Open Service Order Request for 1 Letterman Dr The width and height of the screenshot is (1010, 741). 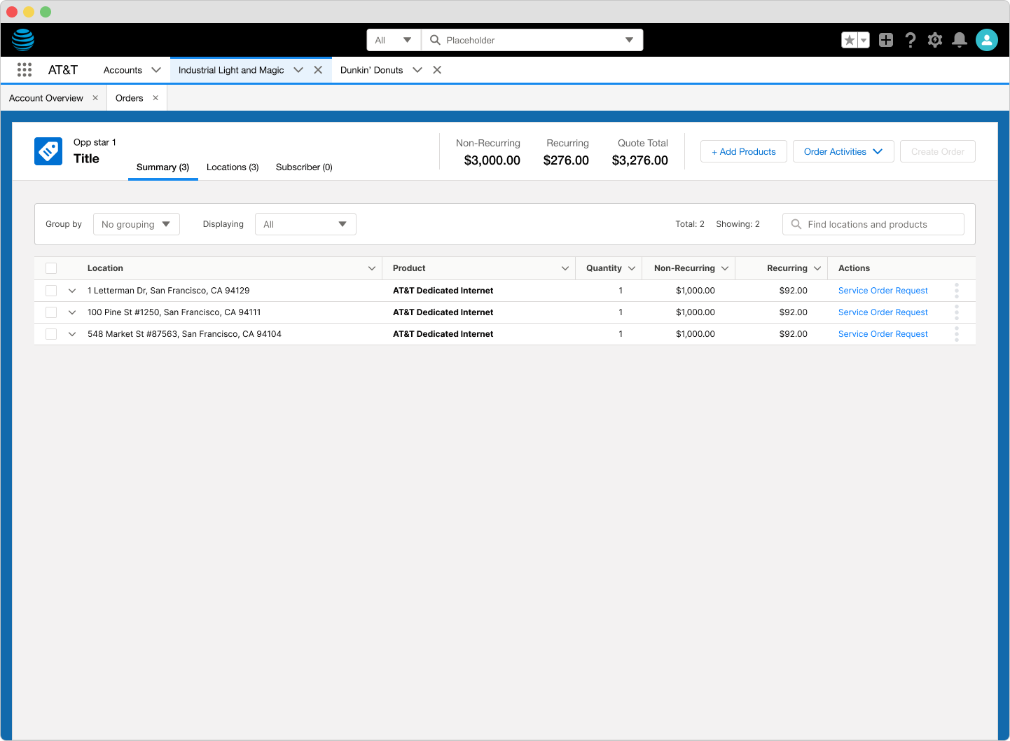coord(883,291)
